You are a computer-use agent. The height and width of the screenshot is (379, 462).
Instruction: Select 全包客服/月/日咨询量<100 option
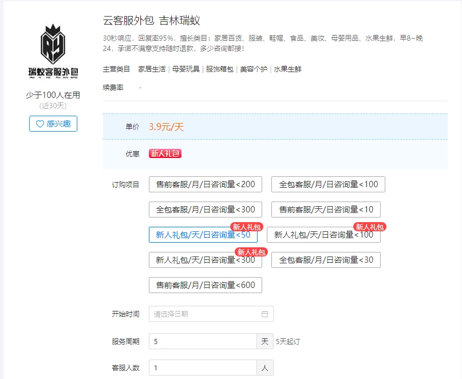tap(328, 184)
